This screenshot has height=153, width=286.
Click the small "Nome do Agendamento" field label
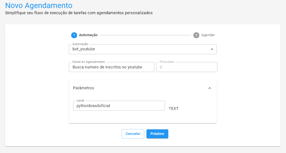coord(88,62)
